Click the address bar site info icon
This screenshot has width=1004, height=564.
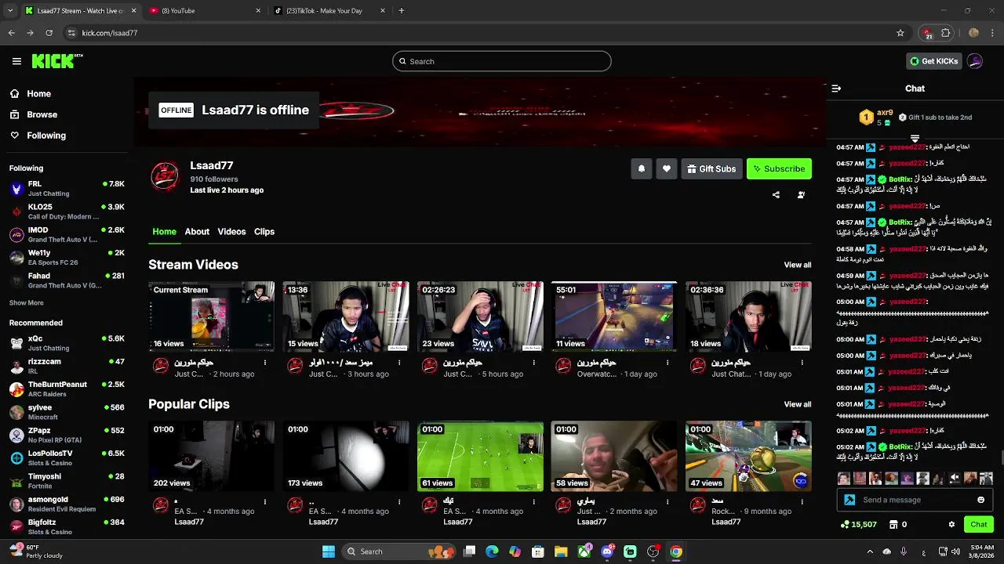[71, 33]
